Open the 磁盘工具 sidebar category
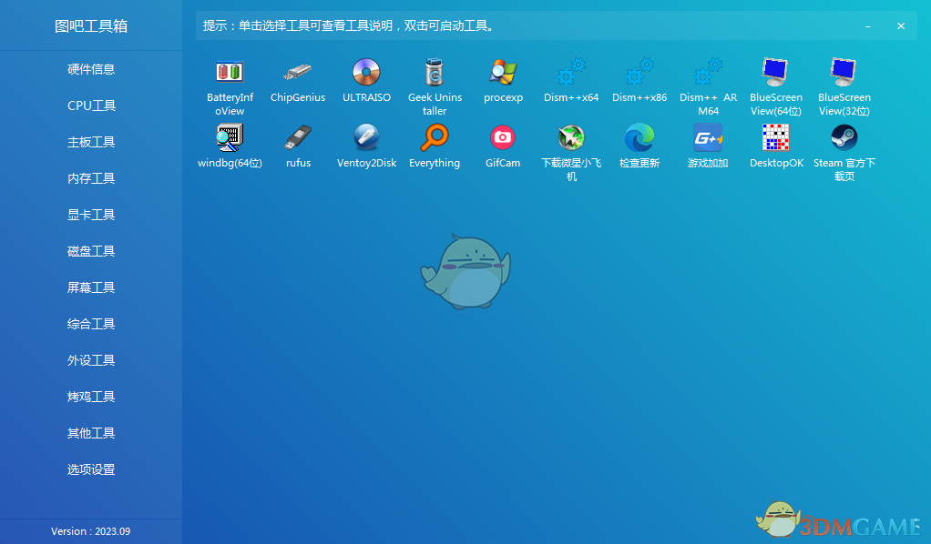Image resolution: width=931 pixels, height=544 pixels. (91, 251)
